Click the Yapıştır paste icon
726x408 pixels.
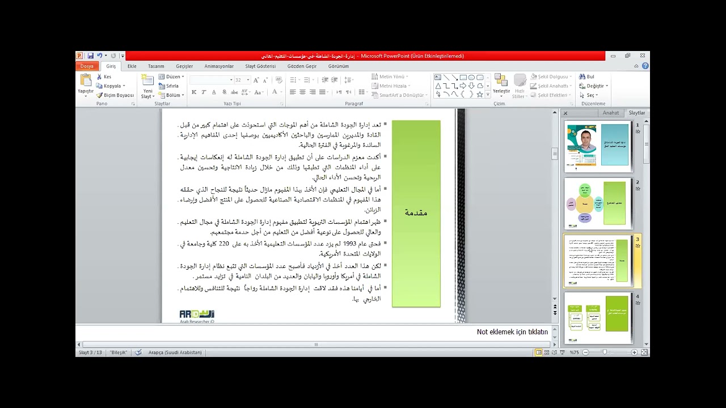[x=86, y=80]
